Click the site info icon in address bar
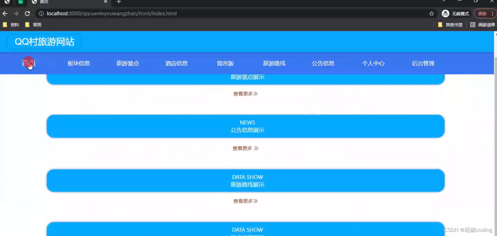 pyautogui.click(x=41, y=14)
